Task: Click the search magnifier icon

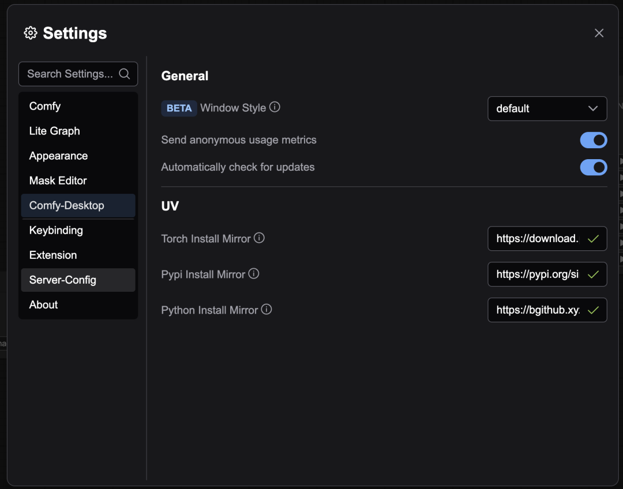Action: coord(124,74)
